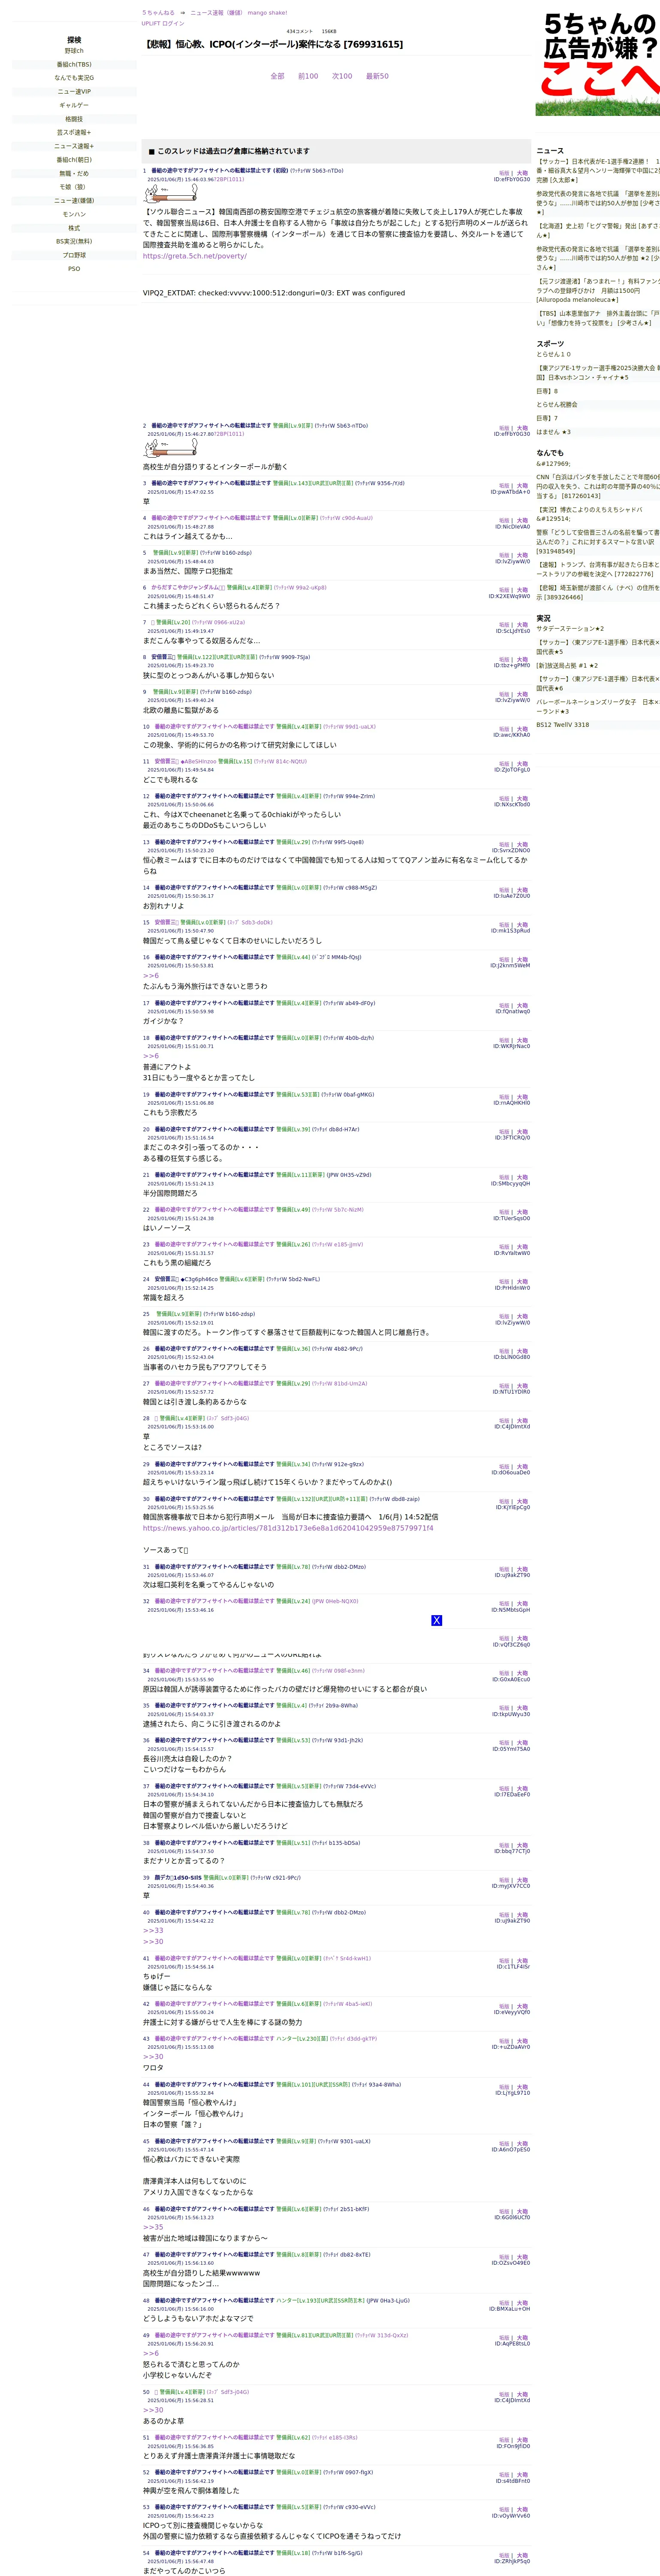Open 株式 board link
The width and height of the screenshot is (660, 2576).
(74, 228)
